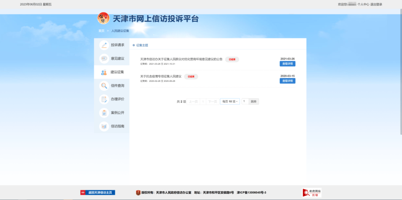View details of the 2020-03-15 notice
Viewport: 402px width, 200px height.
click(287, 81)
